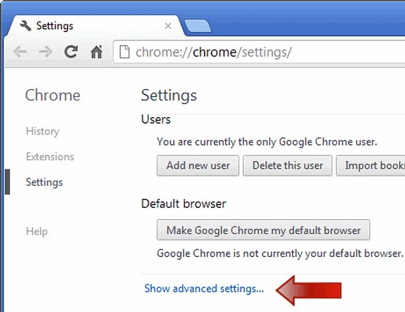Screen dimensions: 405x312
Task: Click the browser back arrow
Action: [x=20, y=52]
